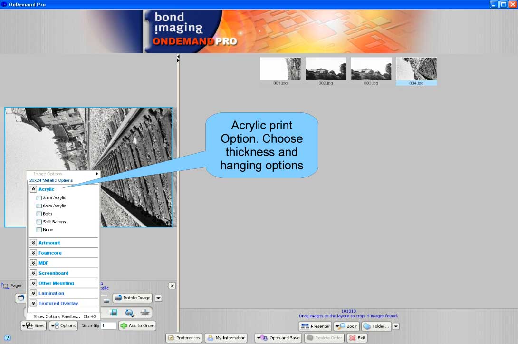Expand the Artmount section
The height and width of the screenshot is (344, 518).
coord(33,243)
